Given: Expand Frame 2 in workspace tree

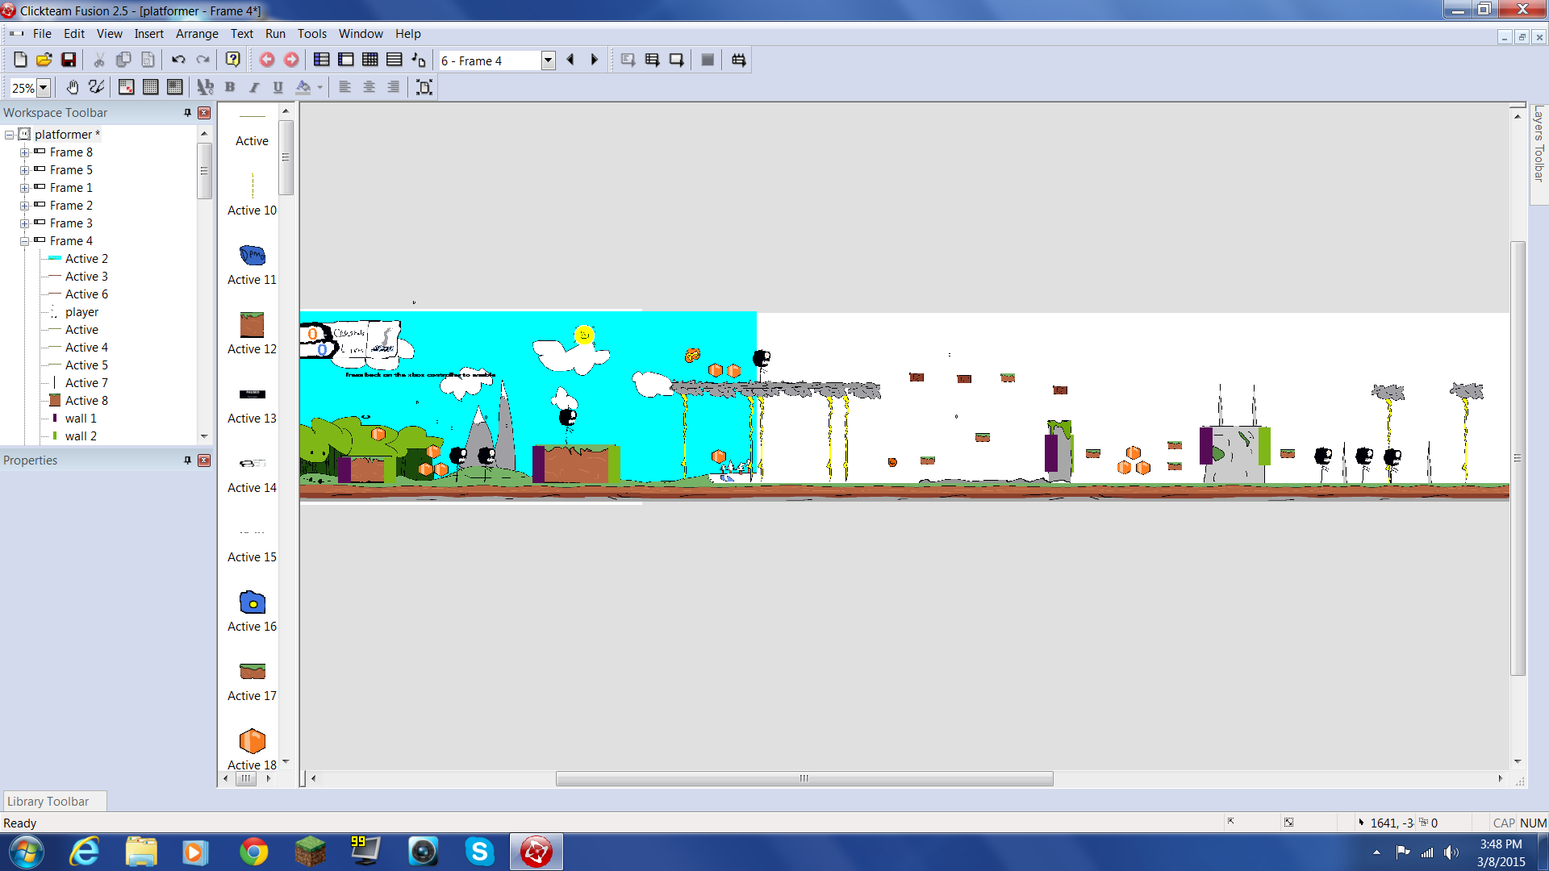Looking at the screenshot, I should [x=25, y=206].
